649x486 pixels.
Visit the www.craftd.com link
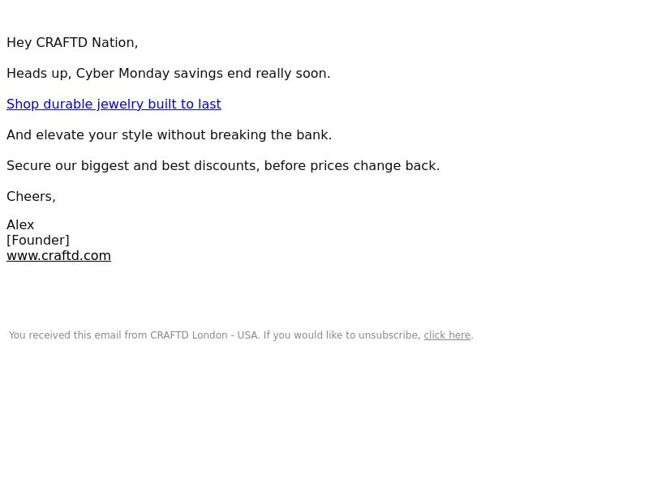(58, 255)
